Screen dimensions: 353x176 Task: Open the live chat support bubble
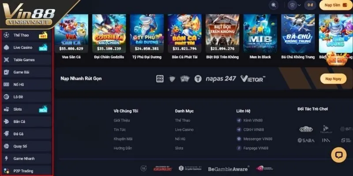pos(338,155)
